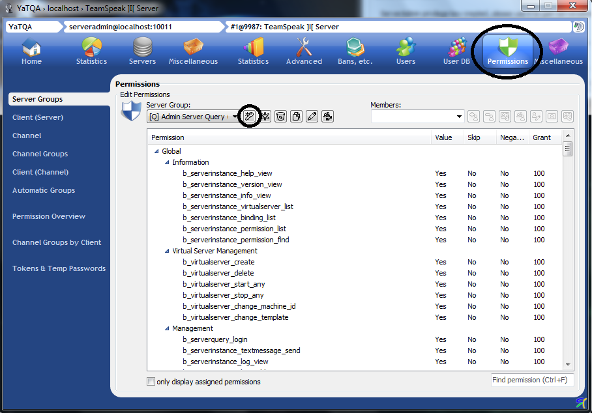Open the pie-chart Statistics icon
Image resolution: width=592 pixels, height=413 pixels.
pos(91,51)
